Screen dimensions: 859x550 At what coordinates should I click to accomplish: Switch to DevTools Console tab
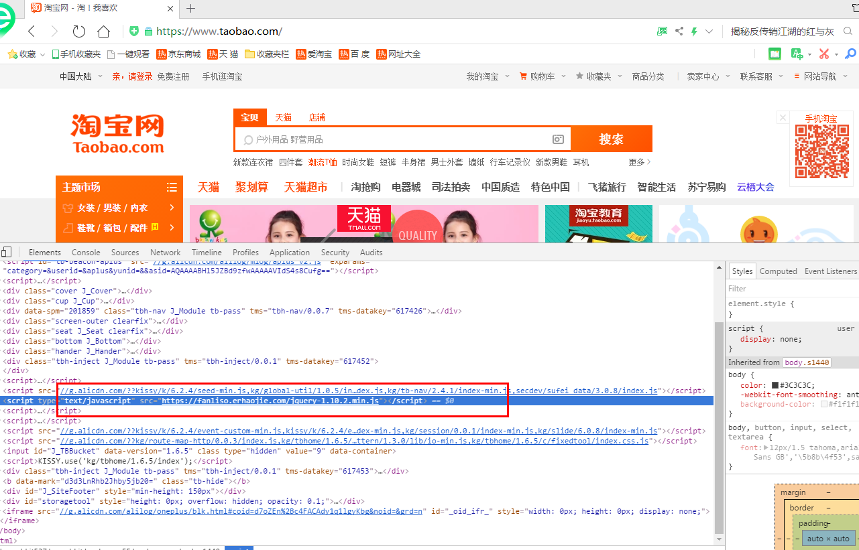point(86,253)
